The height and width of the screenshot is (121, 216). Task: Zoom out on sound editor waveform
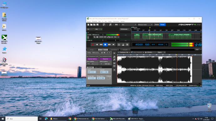click(x=114, y=60)
